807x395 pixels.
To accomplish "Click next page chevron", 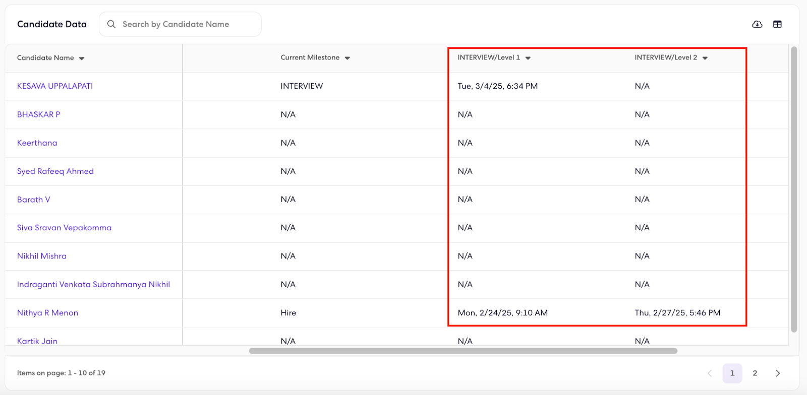I will tap(778, 373).
